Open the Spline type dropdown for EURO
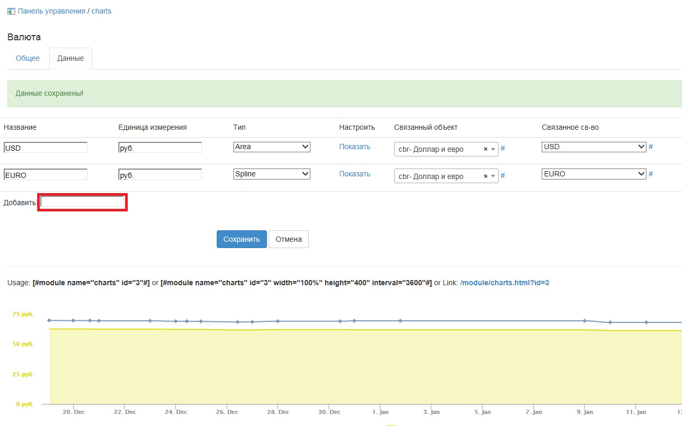Image resolution: width=682 pixels, height=426 pixels. pyautogui.click(x=272, y=174)
